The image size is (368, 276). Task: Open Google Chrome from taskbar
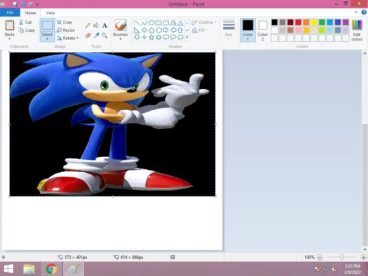51,269
